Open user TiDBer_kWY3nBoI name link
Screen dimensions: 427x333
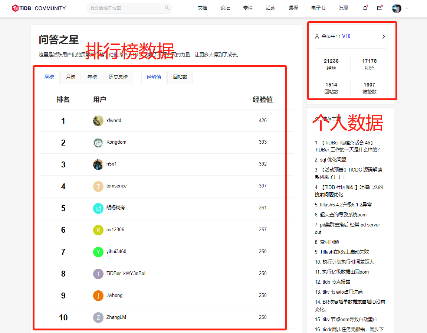coord(126,274)
